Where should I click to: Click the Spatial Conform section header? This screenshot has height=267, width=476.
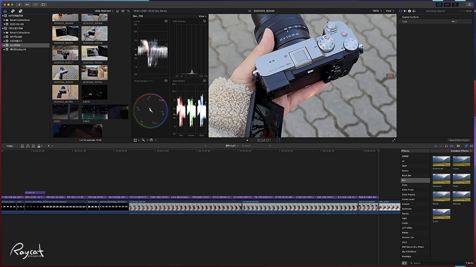click(x=410, y=17)
